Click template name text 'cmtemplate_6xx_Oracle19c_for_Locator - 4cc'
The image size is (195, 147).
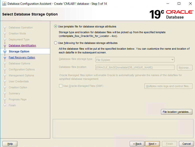[x=88, y=36]
